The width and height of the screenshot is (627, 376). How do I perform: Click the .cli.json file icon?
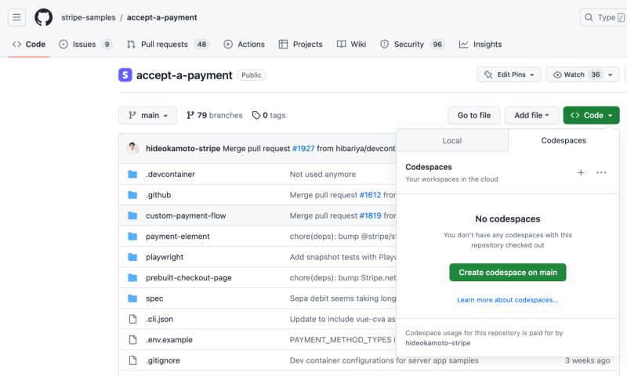coord(132,320)
